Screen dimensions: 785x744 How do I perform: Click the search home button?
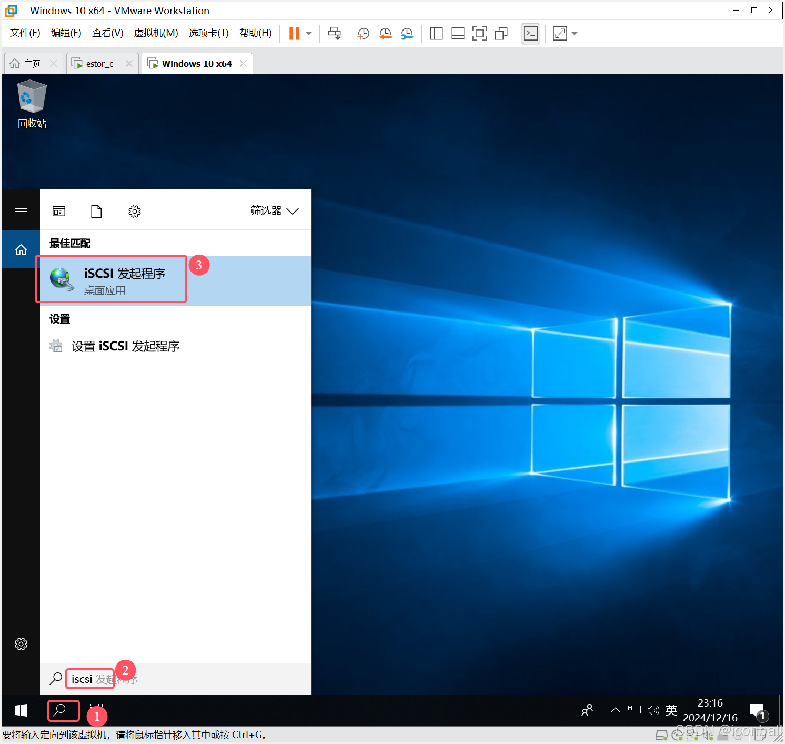21,249
